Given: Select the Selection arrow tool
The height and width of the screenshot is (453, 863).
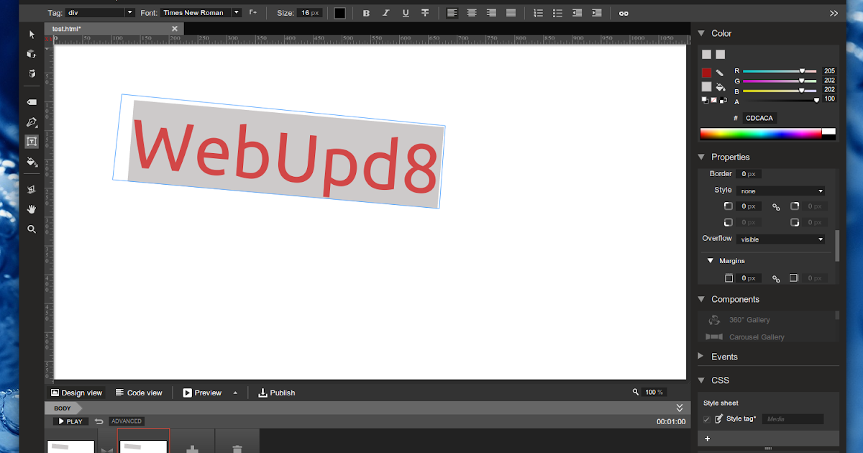Looking at the screenshot, I should (32, 34).
